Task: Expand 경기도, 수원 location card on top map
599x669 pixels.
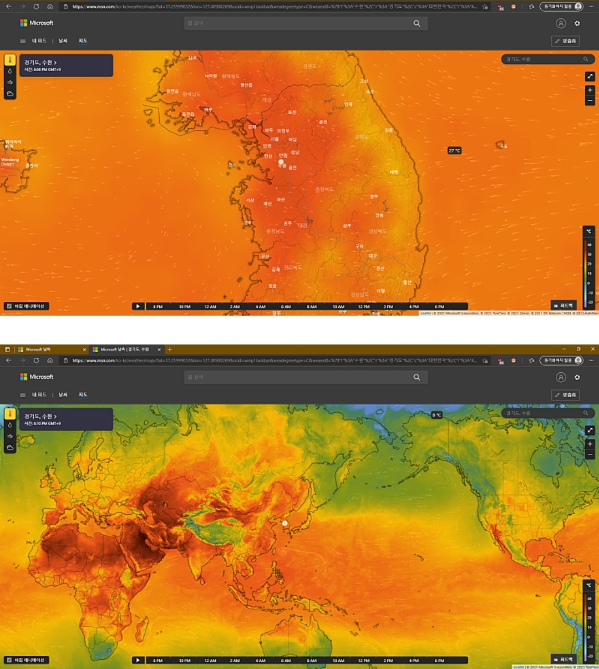Action: coord(41,63)
